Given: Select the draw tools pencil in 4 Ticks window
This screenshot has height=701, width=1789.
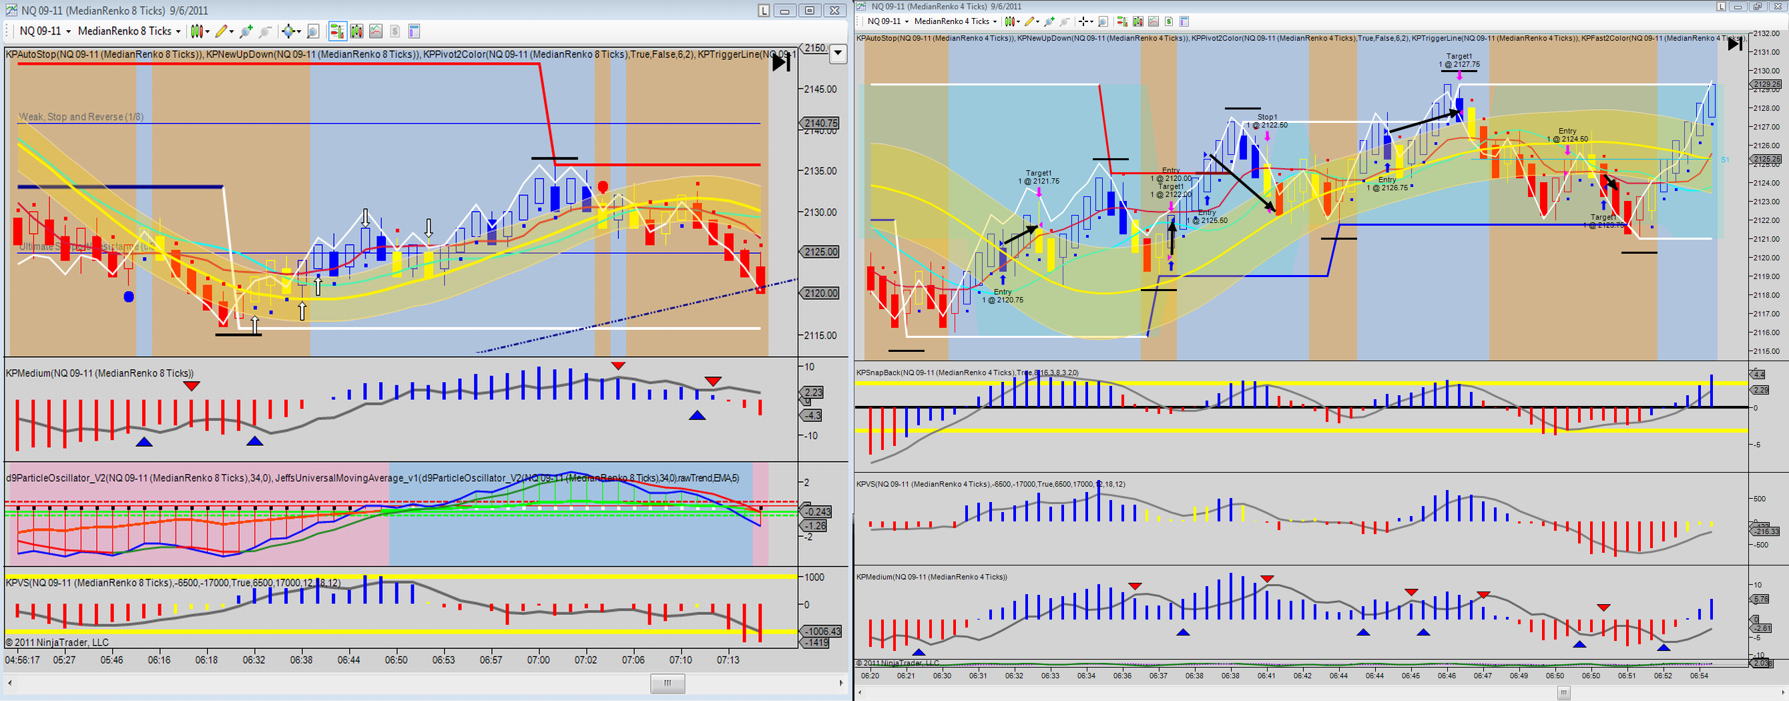Looking at the screenshot, I should click(x=1029, y=21).
